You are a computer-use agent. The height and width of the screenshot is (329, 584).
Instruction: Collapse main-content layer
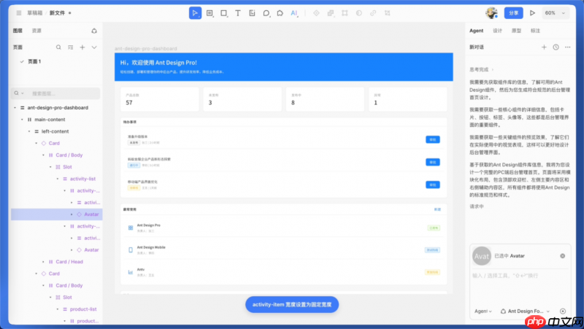click(x=22, y=120)
